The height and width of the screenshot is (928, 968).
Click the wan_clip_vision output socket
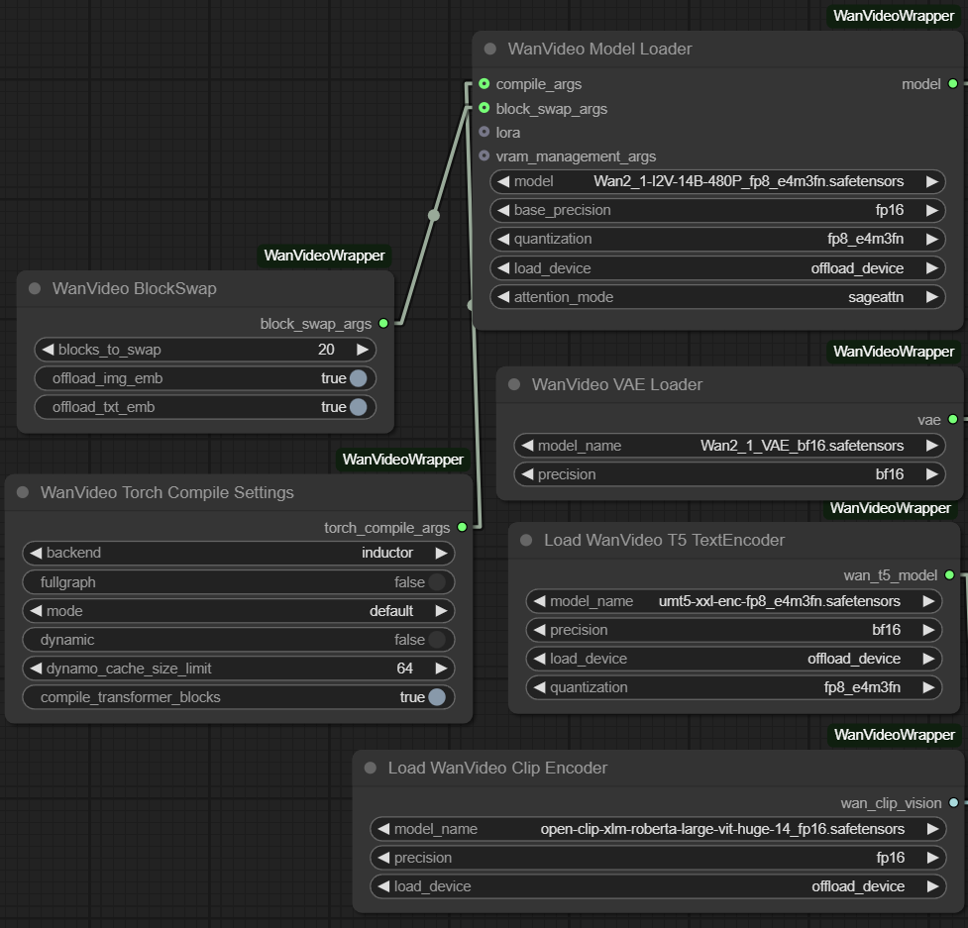coord(953,803)
